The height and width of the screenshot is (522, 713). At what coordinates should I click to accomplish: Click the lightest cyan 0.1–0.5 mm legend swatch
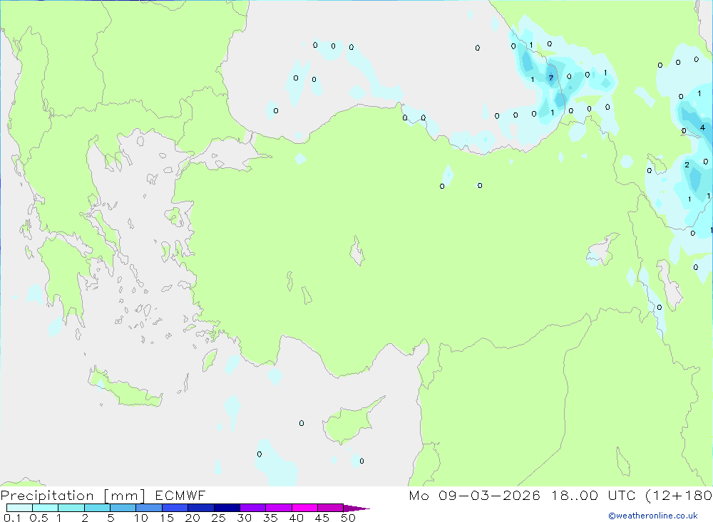tap(19, 508)
